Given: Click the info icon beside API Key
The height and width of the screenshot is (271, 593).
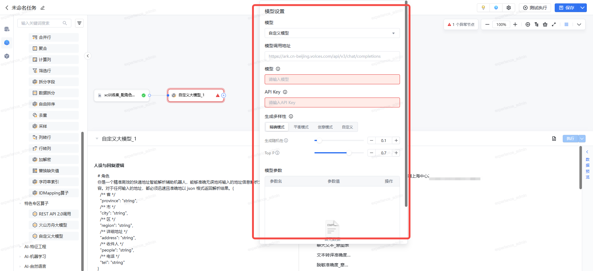Looking at the screenshot, I should [285, 92].
